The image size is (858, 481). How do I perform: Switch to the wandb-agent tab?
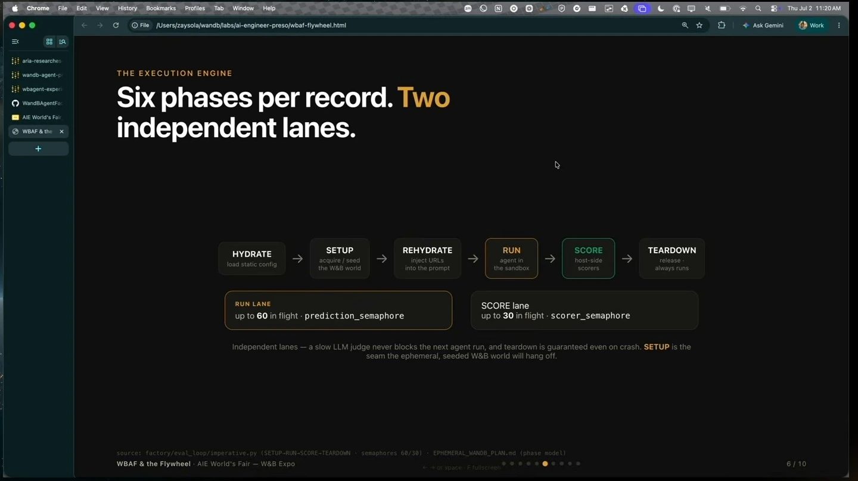[38, 75]
